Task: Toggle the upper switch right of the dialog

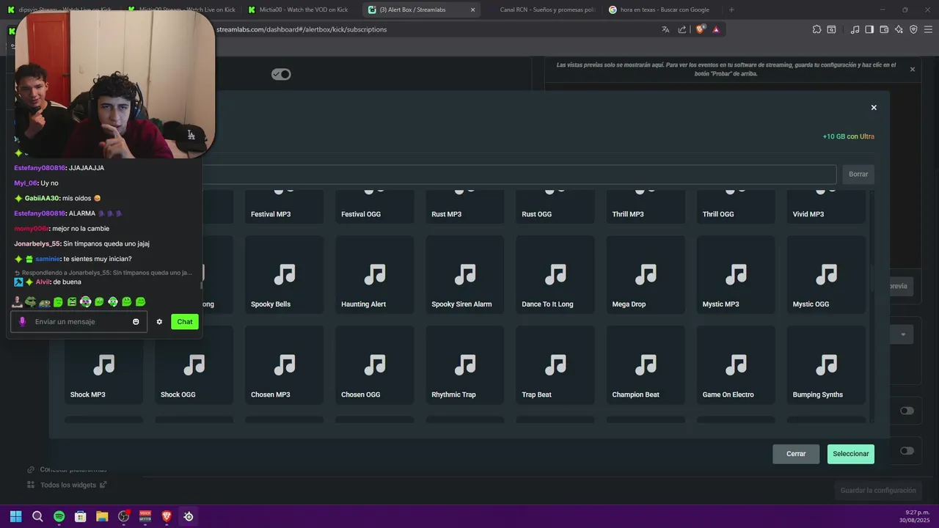Action: pyautogui.click(x=907, y=411)
